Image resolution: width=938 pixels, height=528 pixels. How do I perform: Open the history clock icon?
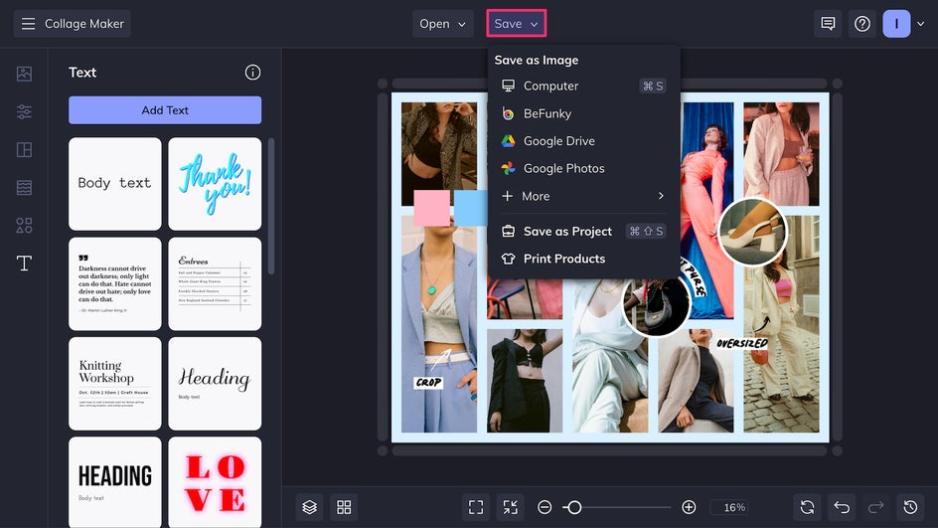(910, 508)
